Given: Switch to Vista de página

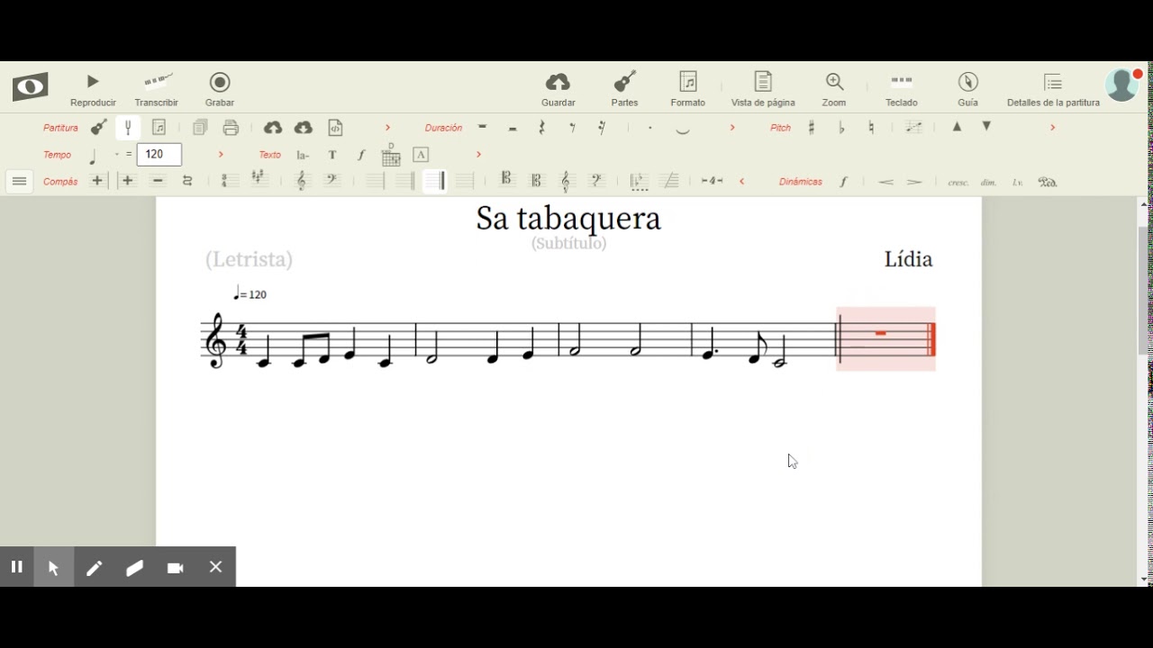Looking at the screenshot, I should (763, 90).
